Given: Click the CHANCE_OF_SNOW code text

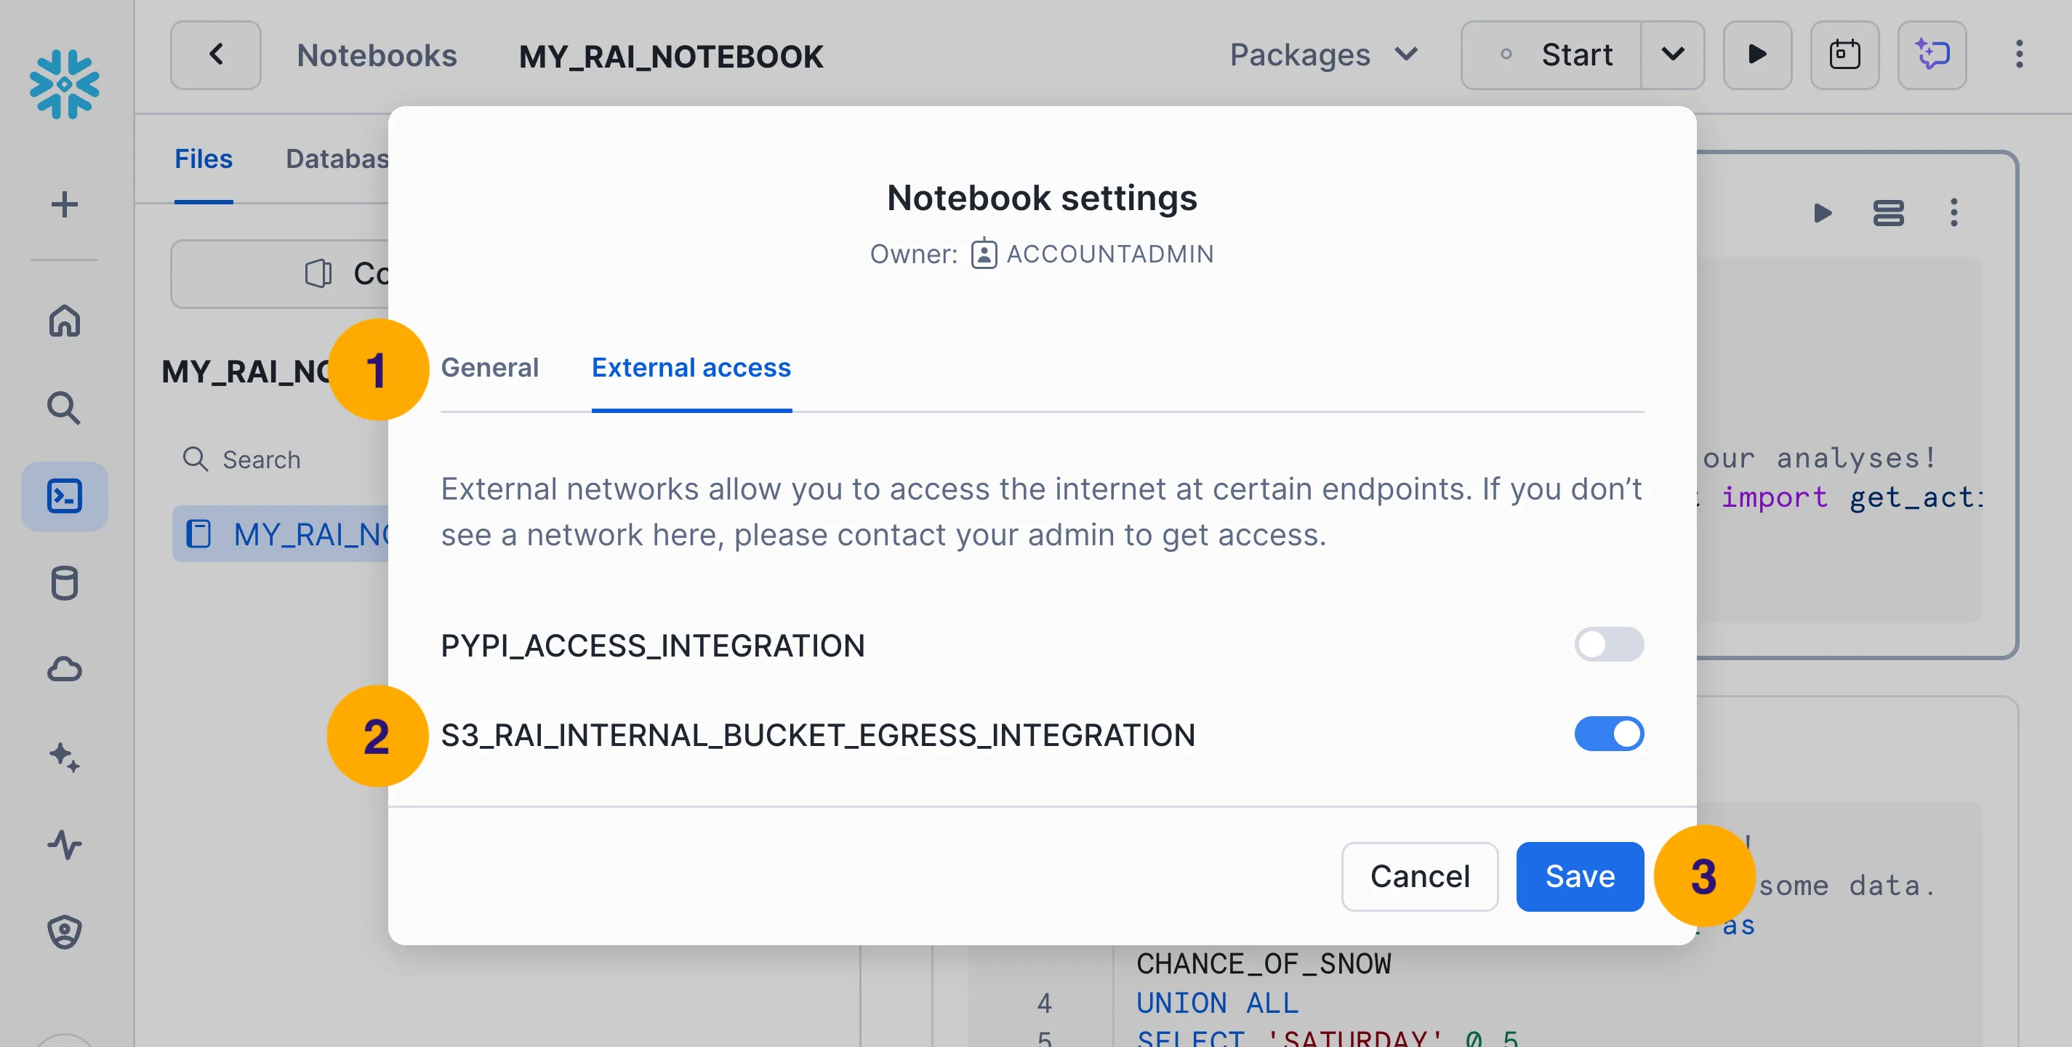Looking at the screenshot, I should pos(1264,963).
